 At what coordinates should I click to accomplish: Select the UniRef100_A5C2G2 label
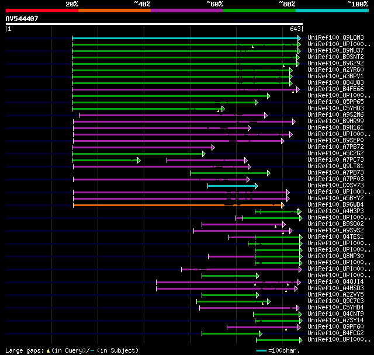pos(335,154)
